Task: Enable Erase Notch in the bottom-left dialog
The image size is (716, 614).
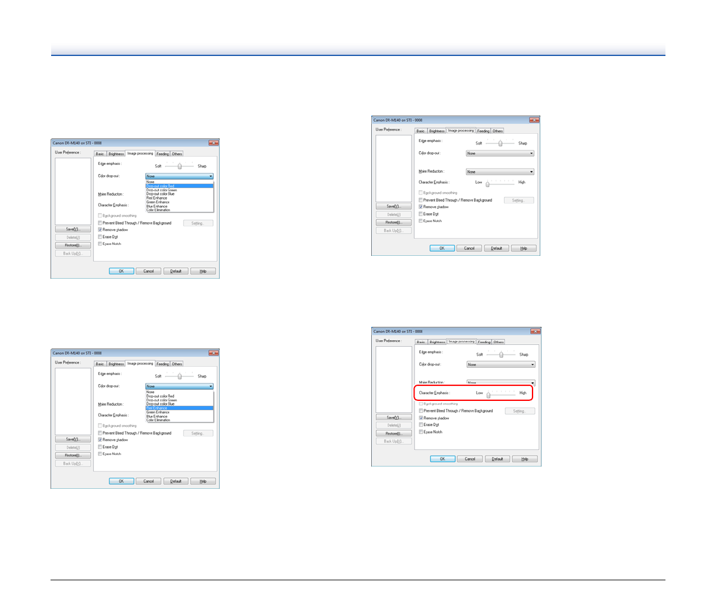Action: click(100, 454)
